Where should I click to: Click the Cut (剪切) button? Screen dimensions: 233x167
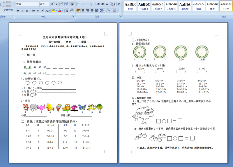click(x=7, y=2)
